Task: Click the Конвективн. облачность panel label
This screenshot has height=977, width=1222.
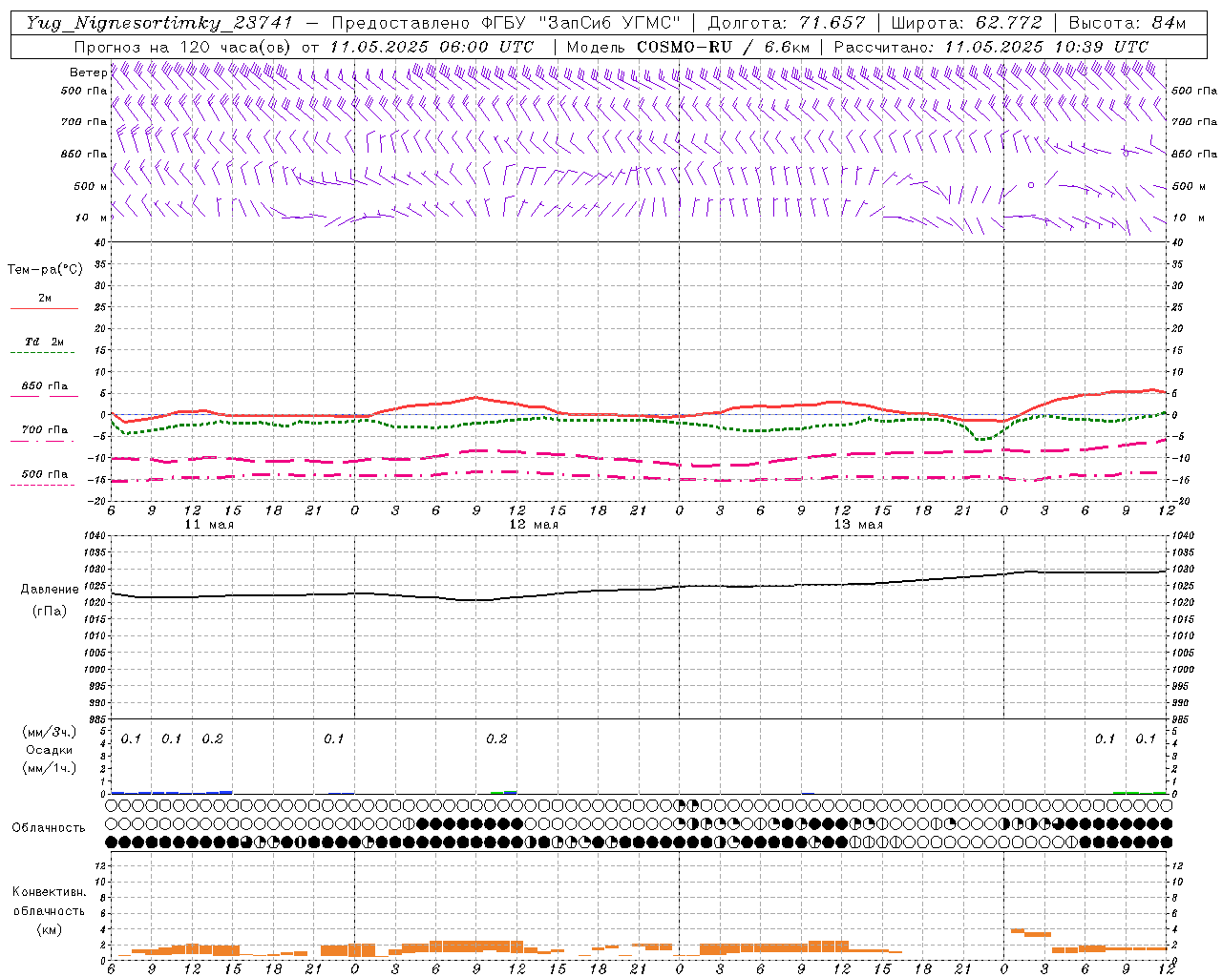Action: pyautogui.click(x=49, y=901)
